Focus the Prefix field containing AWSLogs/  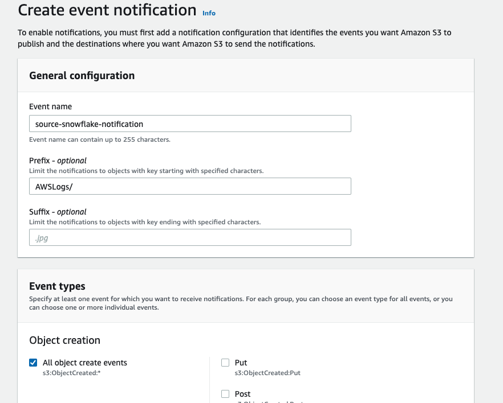pyautogui.click(x=190, y=186)
